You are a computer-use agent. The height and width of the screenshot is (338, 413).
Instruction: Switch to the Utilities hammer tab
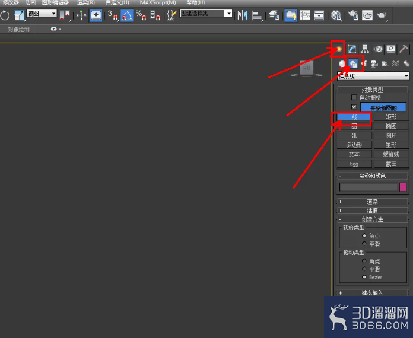click(404, 49)
